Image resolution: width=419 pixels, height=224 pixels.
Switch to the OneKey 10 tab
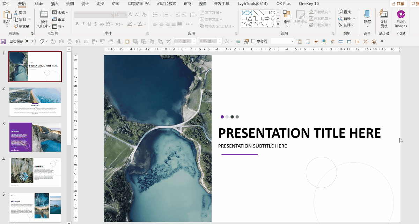309,3
